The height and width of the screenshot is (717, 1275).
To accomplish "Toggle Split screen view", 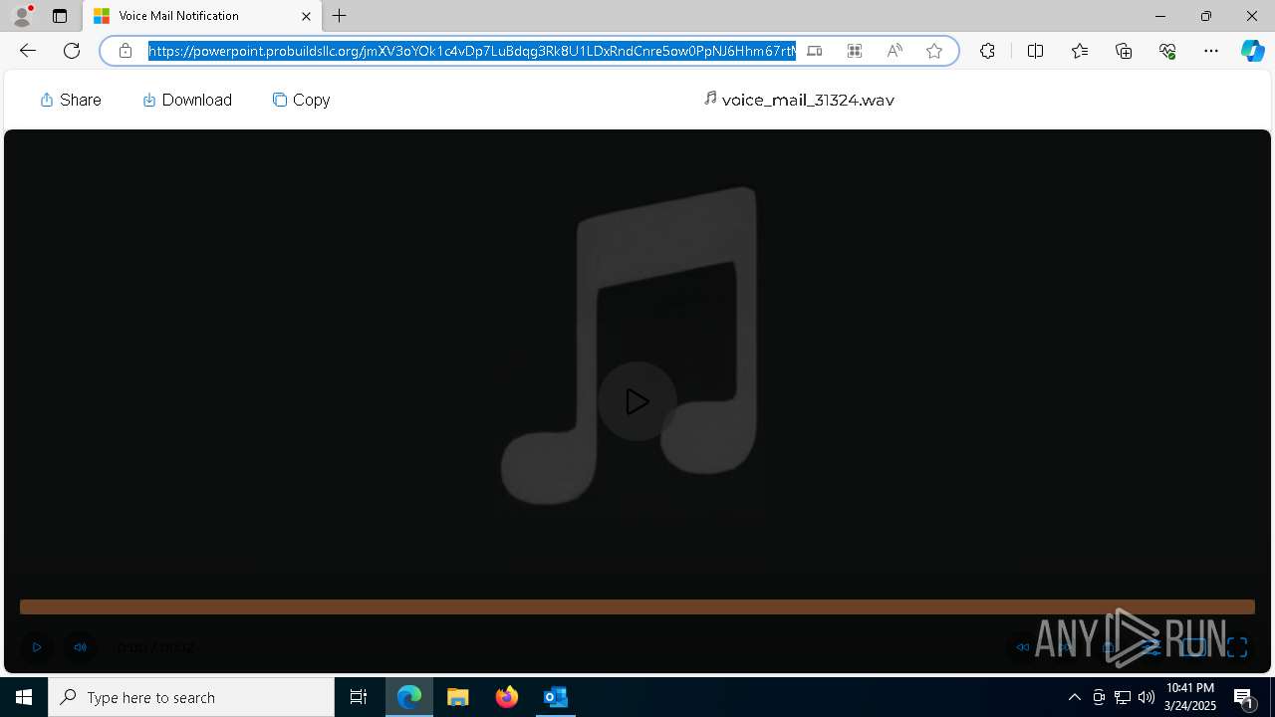I will 1035,51.
